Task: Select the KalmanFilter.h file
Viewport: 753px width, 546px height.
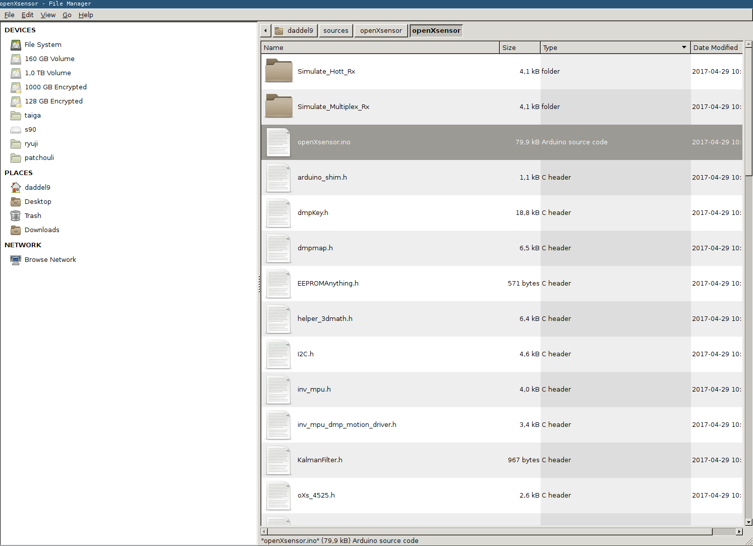Action: point(320,460)
